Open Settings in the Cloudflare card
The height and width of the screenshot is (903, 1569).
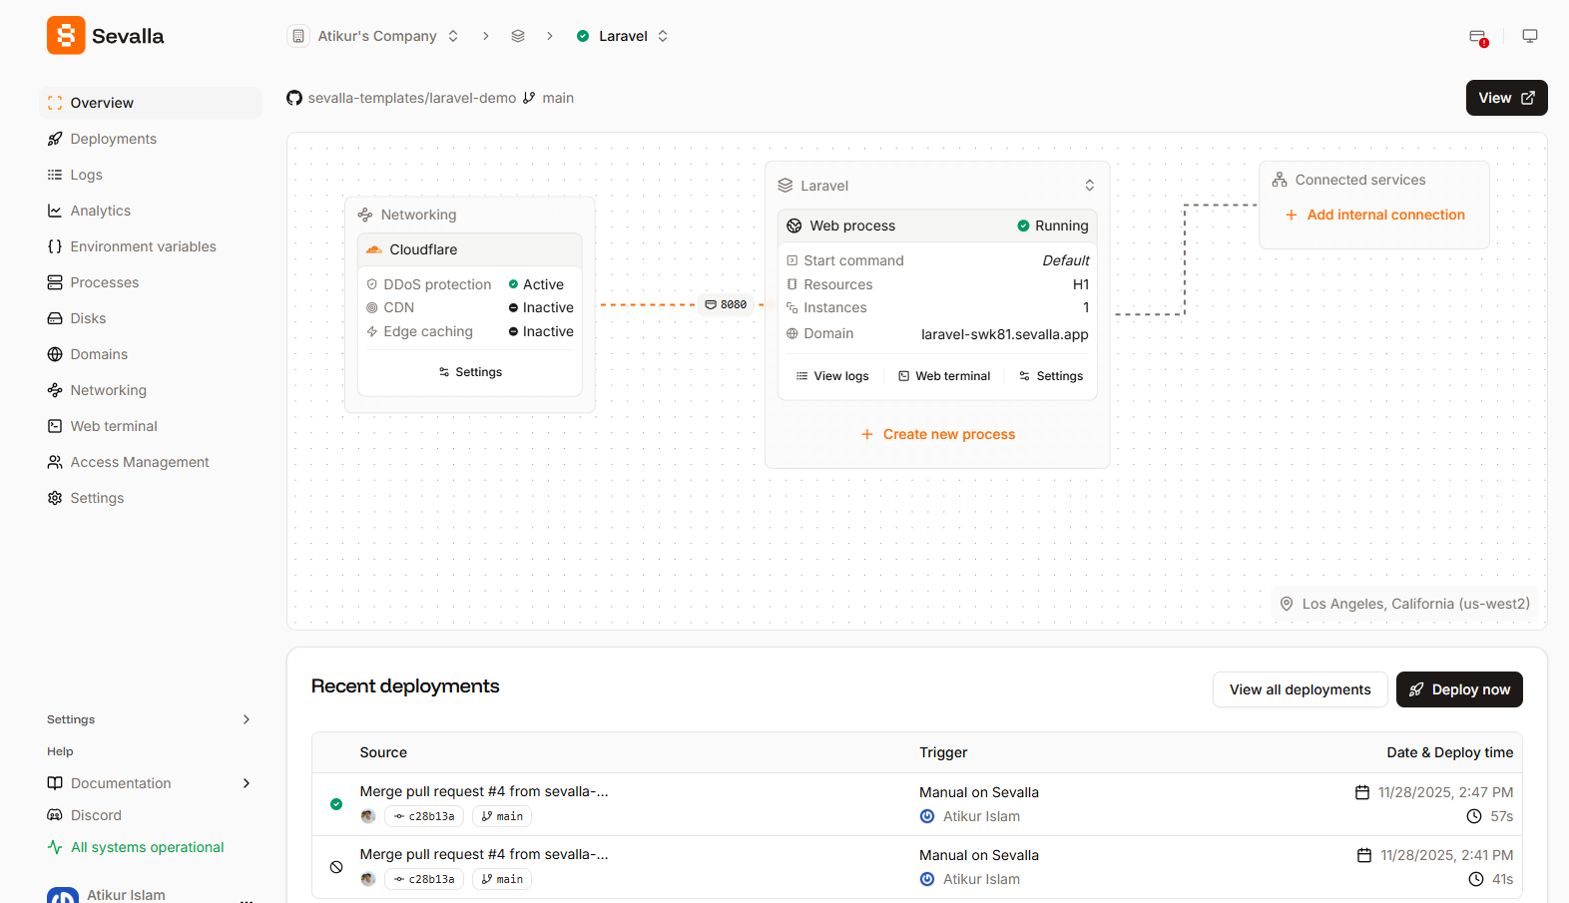coord(470,372)
